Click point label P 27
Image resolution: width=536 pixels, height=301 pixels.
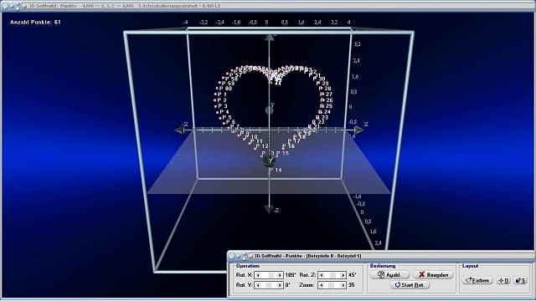click(327, 94)
